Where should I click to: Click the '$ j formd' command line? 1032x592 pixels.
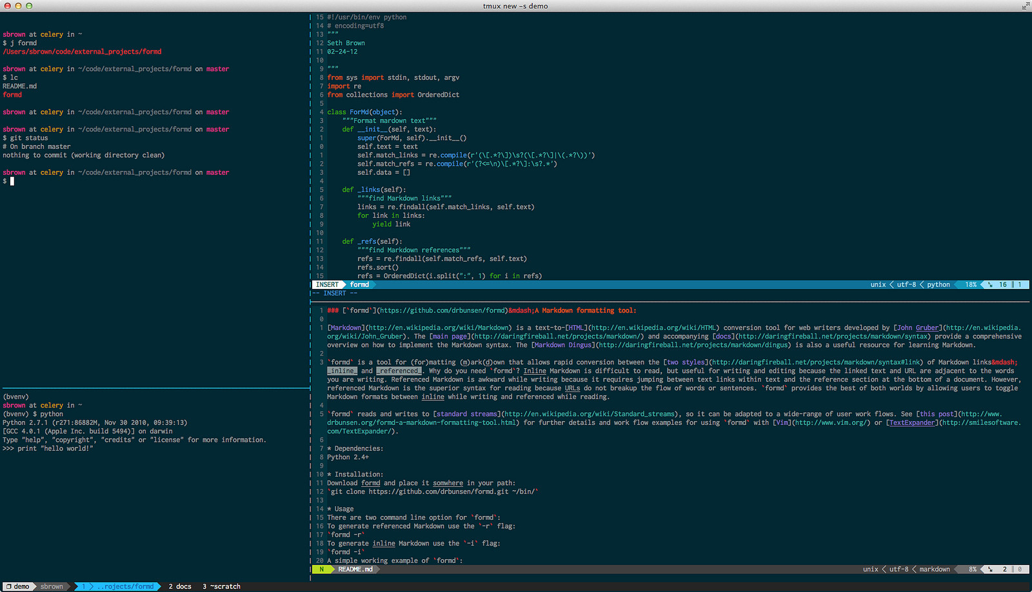pos(19,43)
